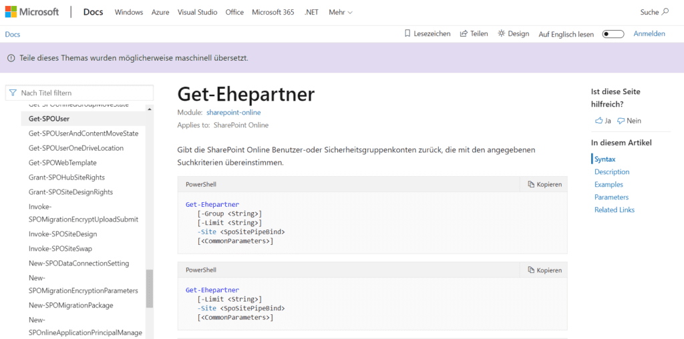Open the Docs header link
The width and height of the screenshot is (684, 339).
[x=94, y=12]
